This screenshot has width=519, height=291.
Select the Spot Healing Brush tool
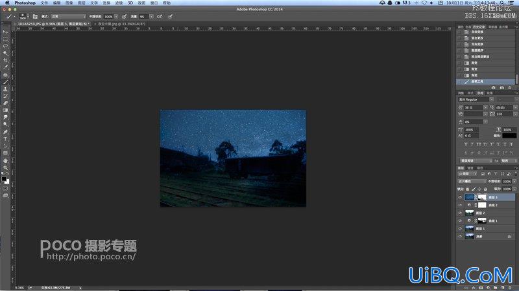click(x=5, y=75)
